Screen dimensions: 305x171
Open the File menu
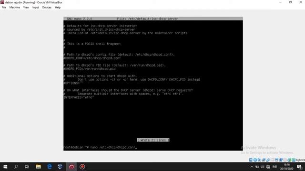pos(4,8)
